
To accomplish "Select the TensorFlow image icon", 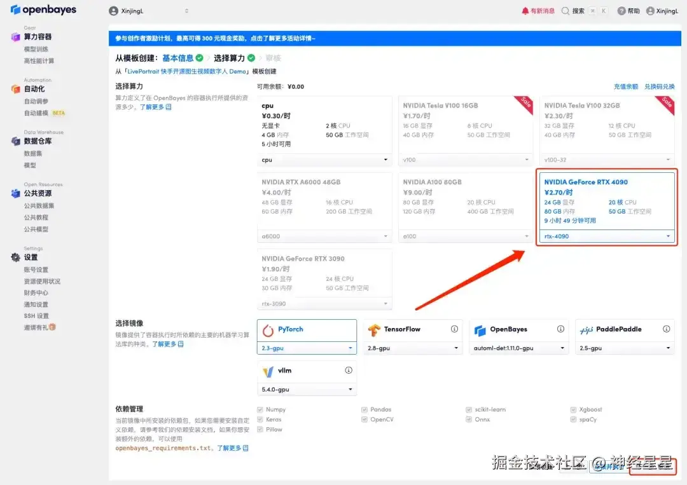I will [374, 331].
